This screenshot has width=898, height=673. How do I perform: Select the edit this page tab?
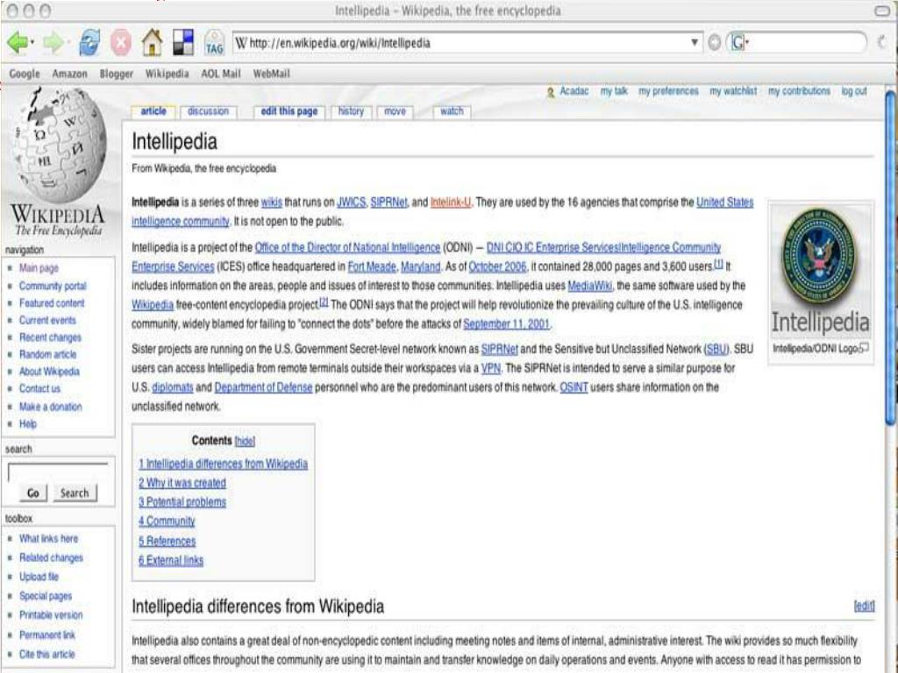point(289,111)
